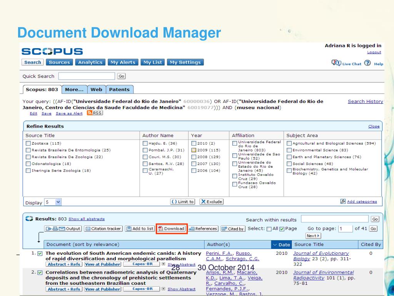Click Show all abstracts link
This screenshot has width=394, height=296.
click(87, 219)
